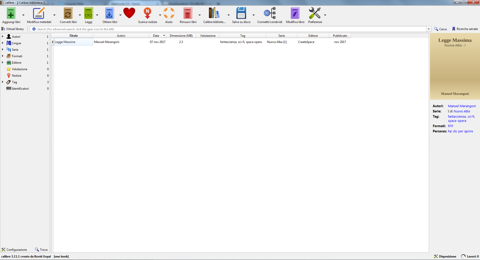Click the Manuel Marangoni author link
480x260 pixels.
tap(462, 106)
